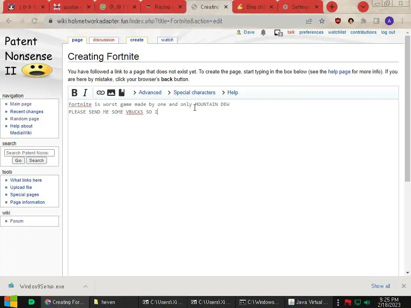The width and height of the screenshot is (411, 308).
Task: Click the watch tab
Action: click(167, 40)
